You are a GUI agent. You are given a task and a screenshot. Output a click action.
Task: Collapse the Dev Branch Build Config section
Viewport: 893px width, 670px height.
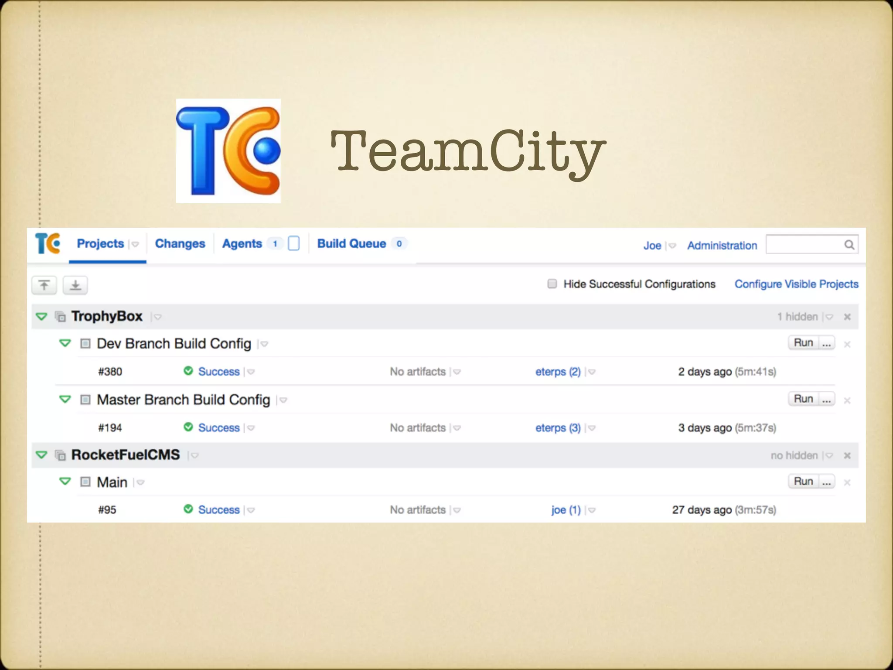coord(65,343)
